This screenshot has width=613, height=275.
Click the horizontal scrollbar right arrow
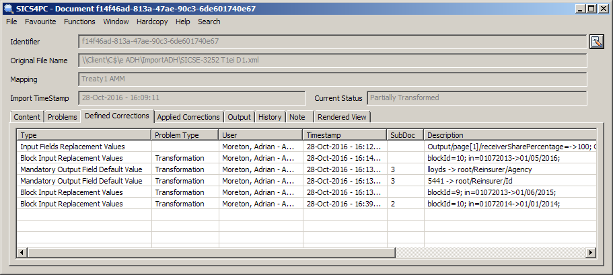click(591, 252)
